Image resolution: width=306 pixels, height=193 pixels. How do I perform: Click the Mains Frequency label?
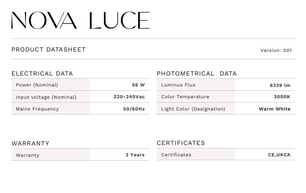tap(37, 109)
